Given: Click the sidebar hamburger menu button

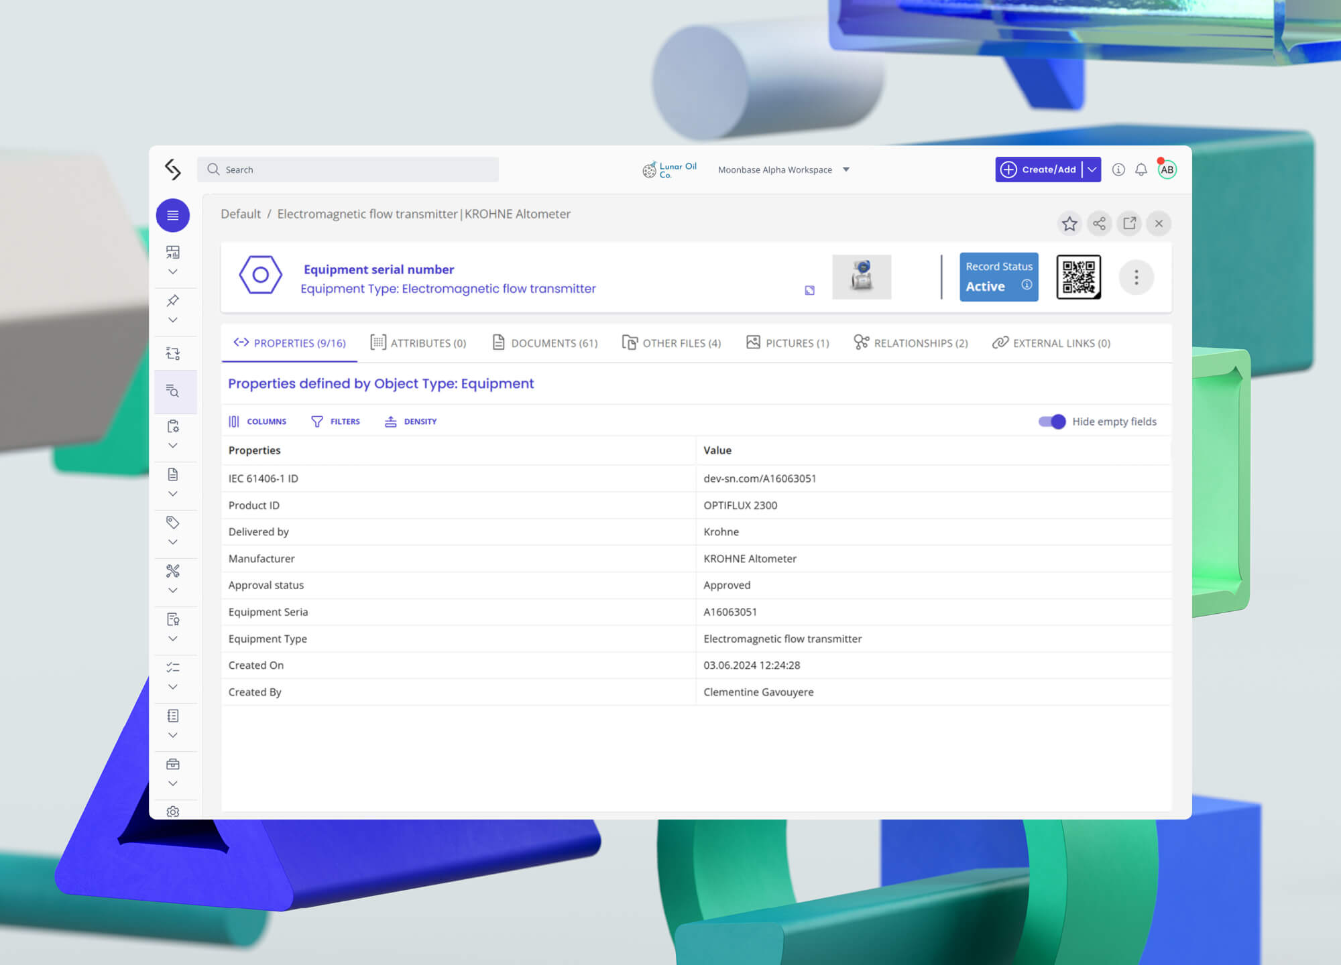Looking at the screenshot, I should (x=173, y=215).
